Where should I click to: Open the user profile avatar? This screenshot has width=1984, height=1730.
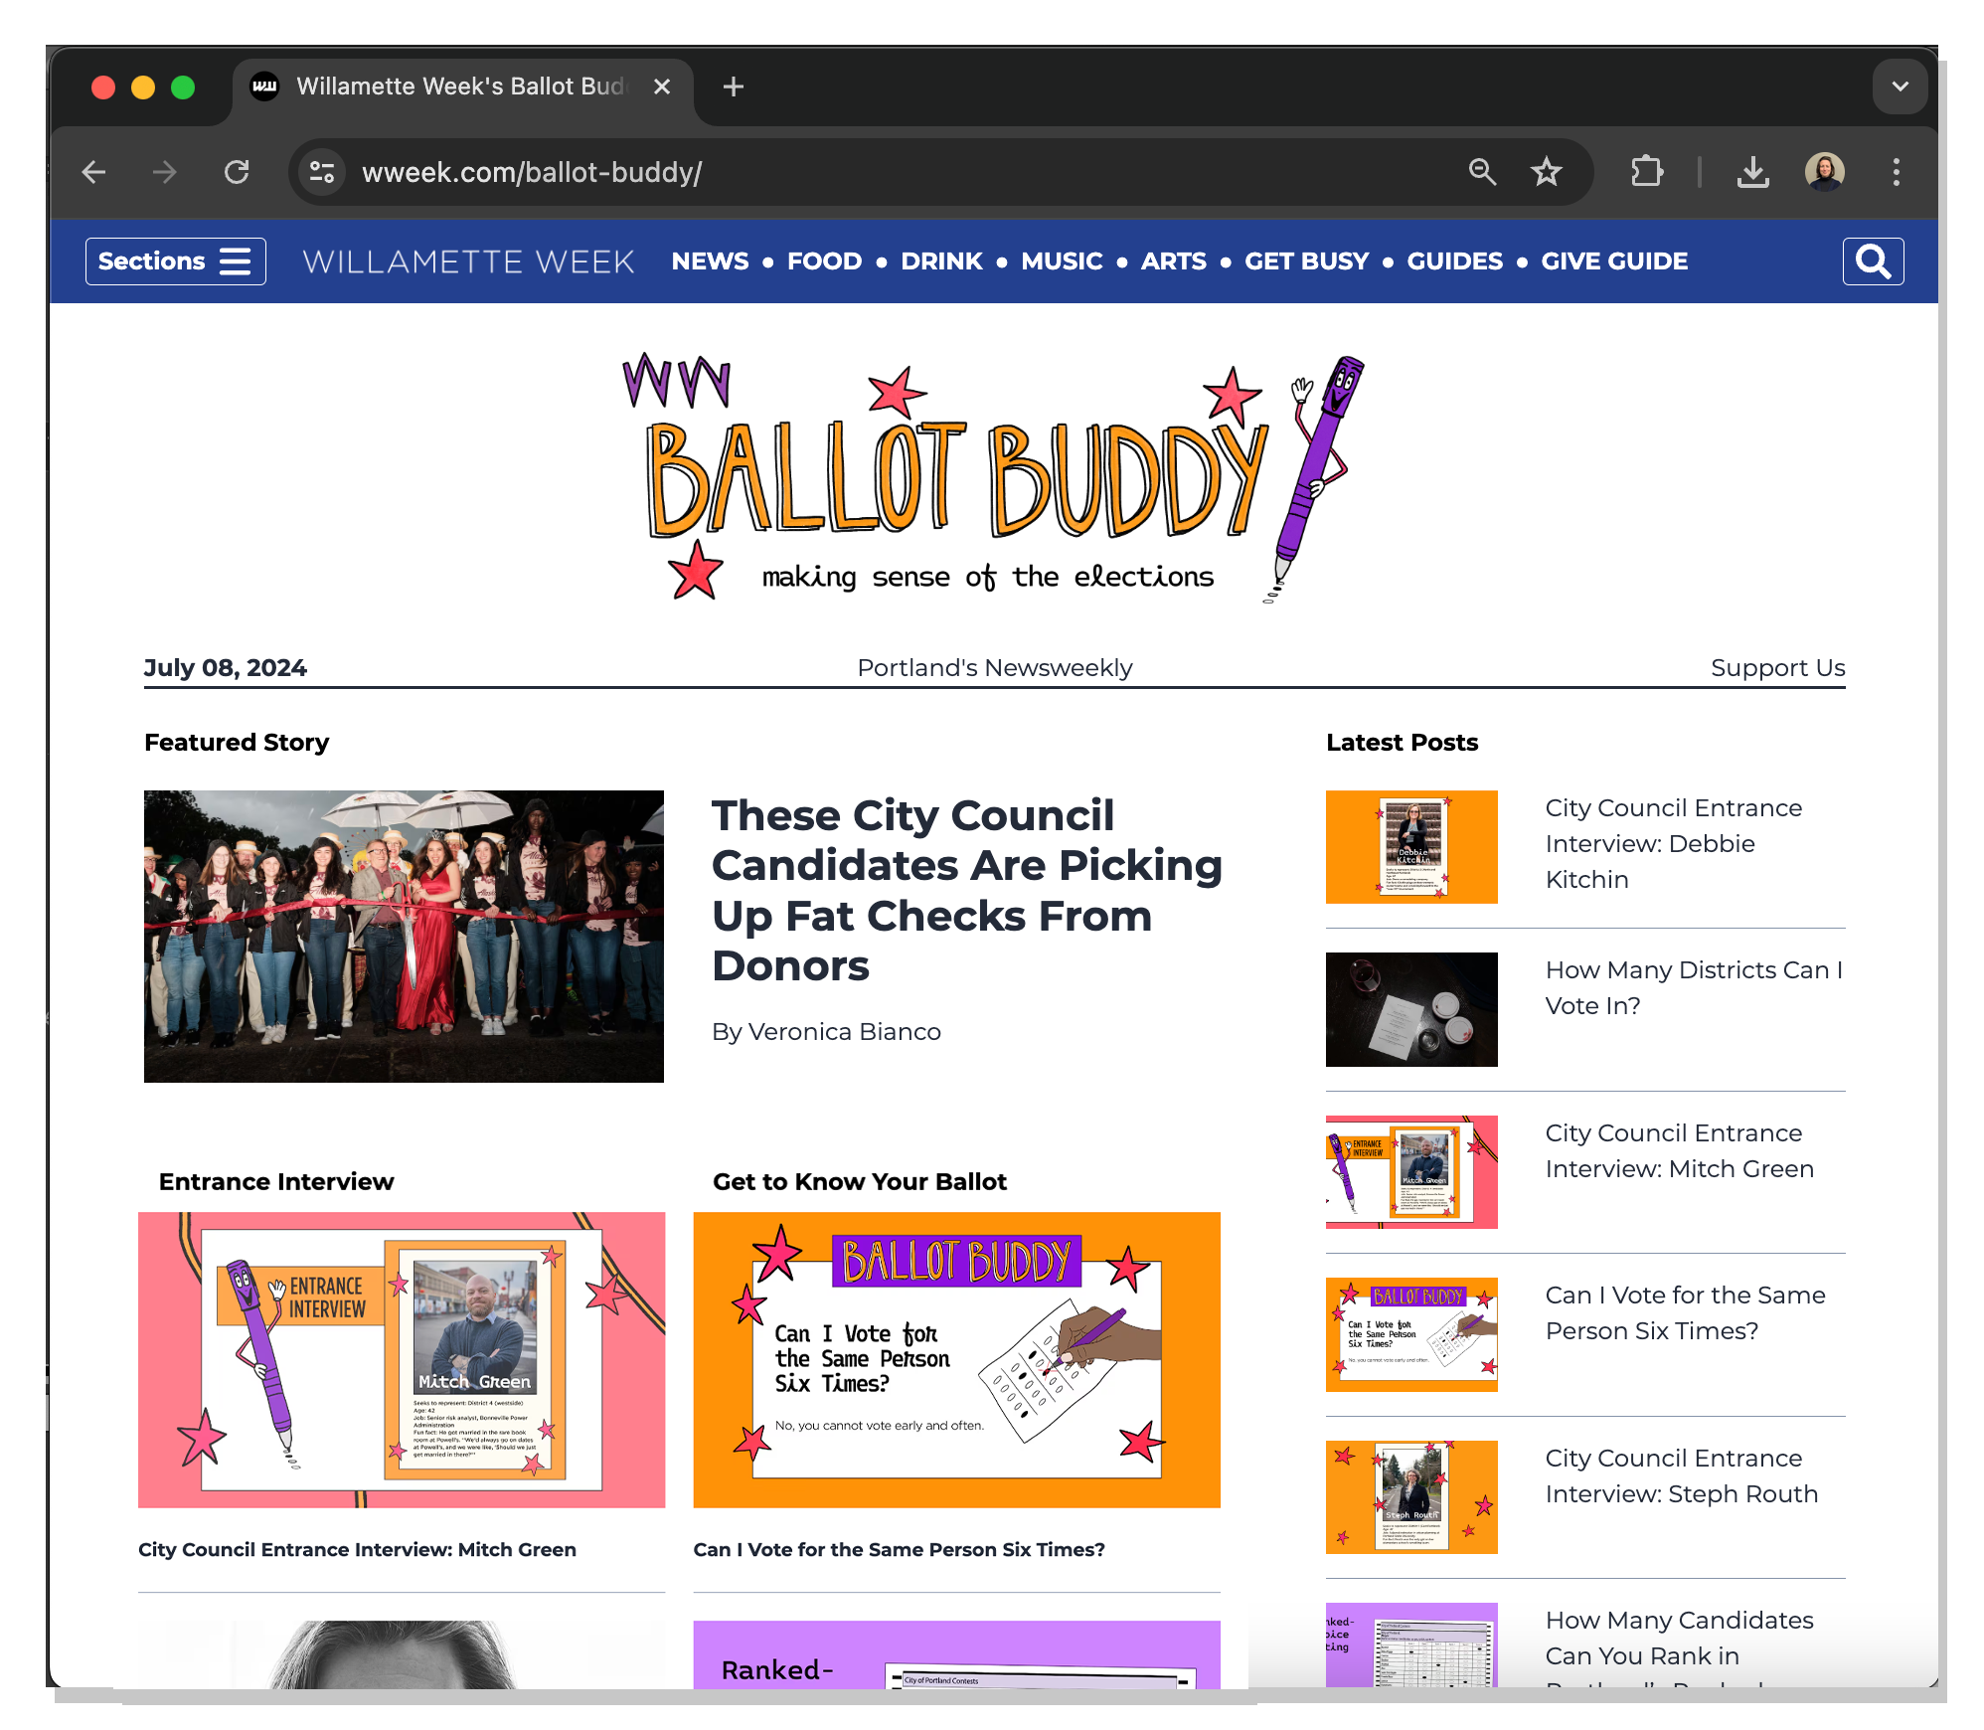[x=1824, y=172]
